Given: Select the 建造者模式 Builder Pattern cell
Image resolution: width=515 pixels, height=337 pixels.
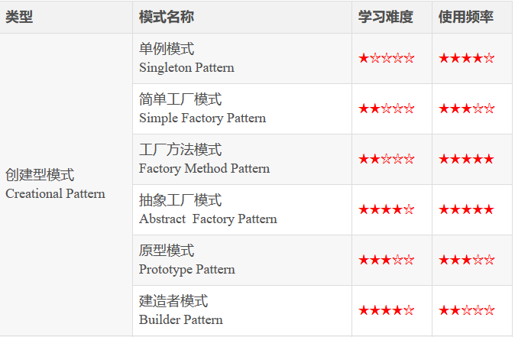Looking at the screenshot, I should point(242,310).
